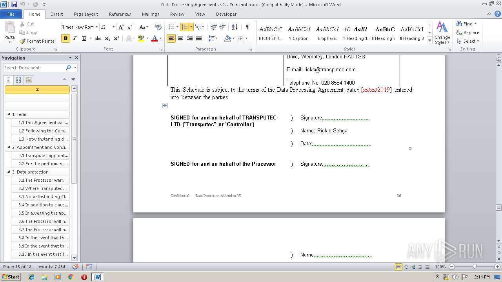Screen dimensions: 502x282
Task: Switch to the Insert tab
Action: point(57,14)
